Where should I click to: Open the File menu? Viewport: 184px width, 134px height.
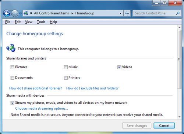[x=8, y=22]
